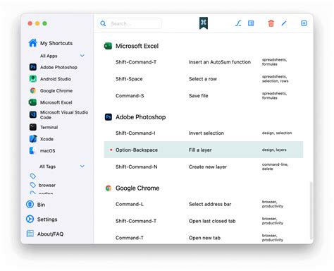Click the curve line toolbar icon
334x271 pixels.
tap(238, 23)
